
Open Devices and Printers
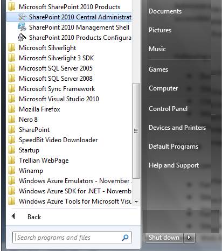tap(177, 128)
